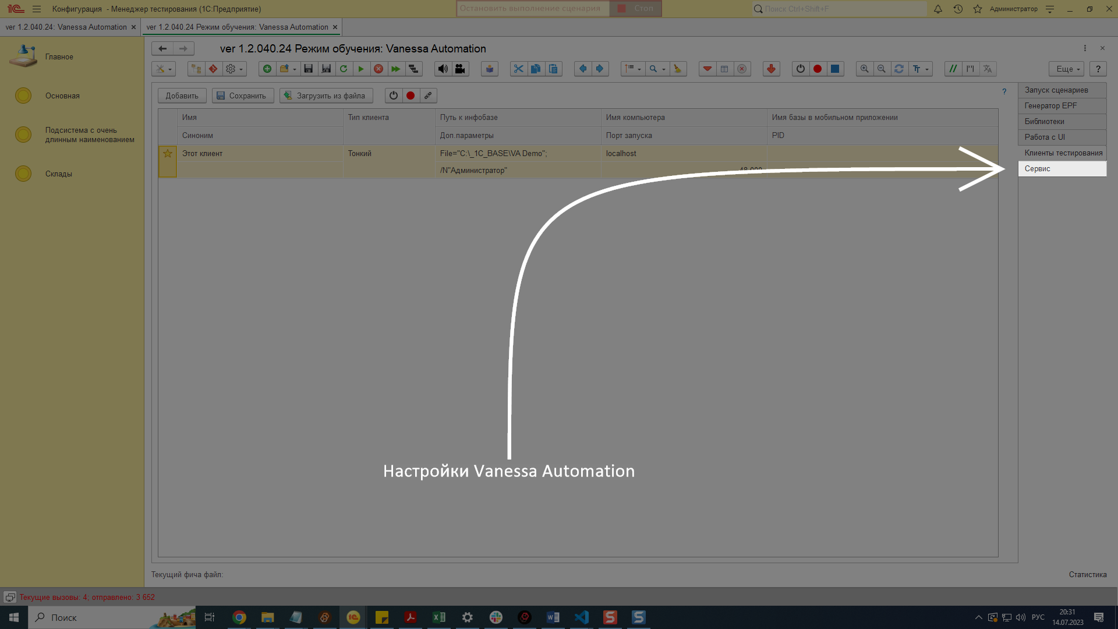Viewport: 1118px width, 629px height.
Task: Open the gear settings dropdown
Action: point(234,69)
